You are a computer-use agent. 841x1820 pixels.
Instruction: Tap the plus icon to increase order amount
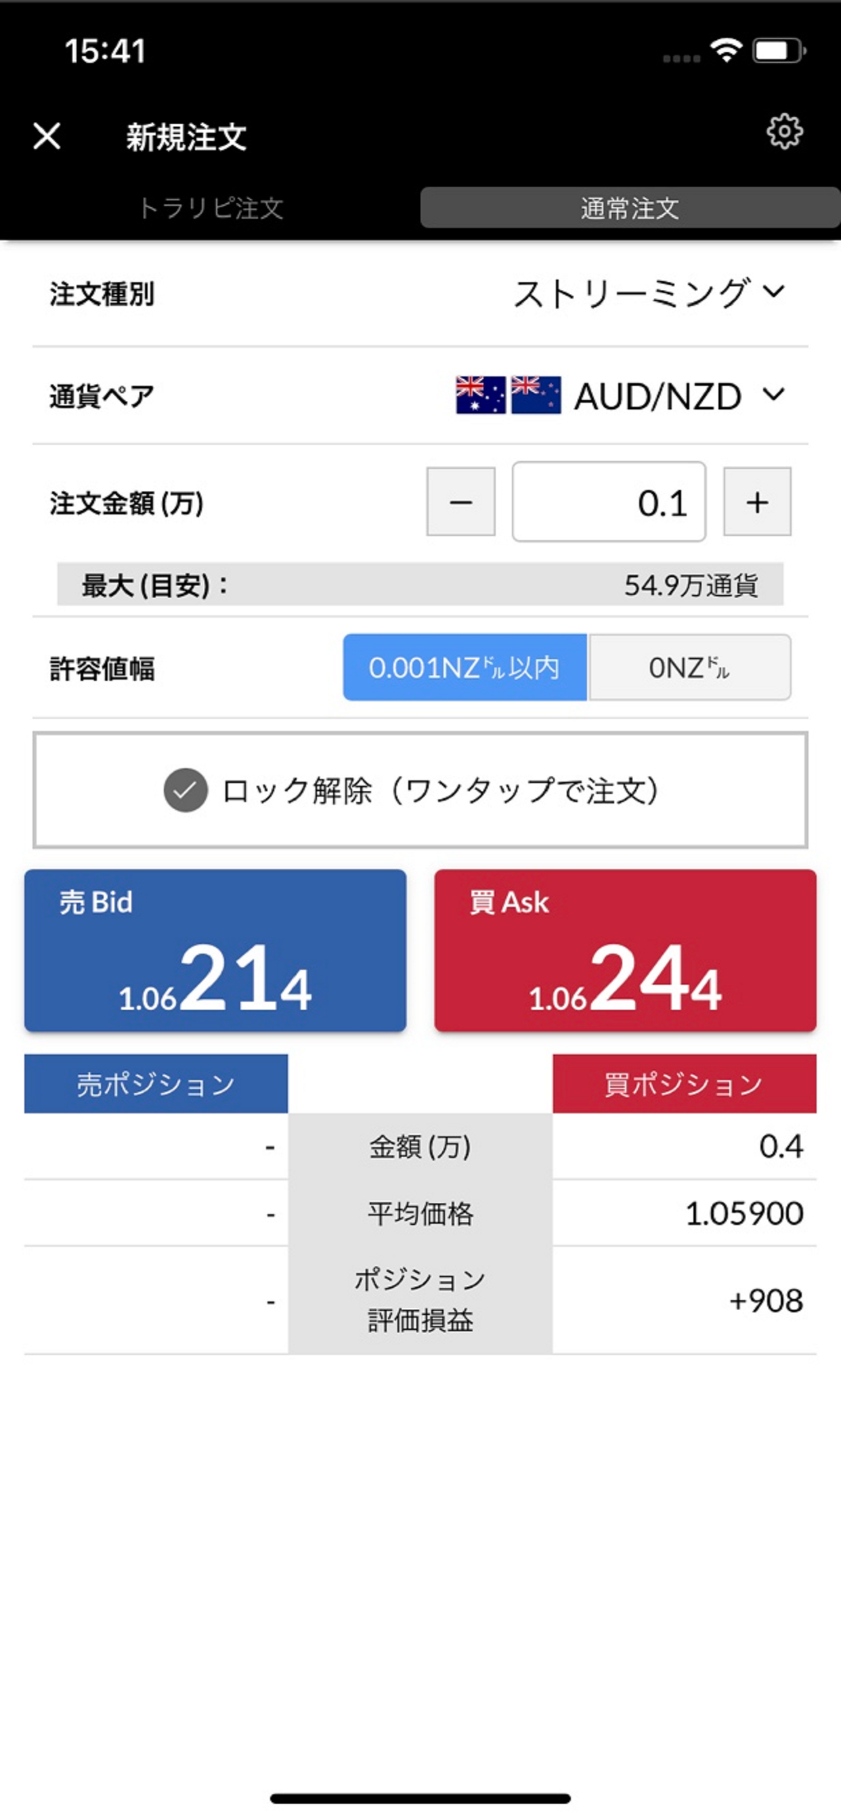(756, 502)
